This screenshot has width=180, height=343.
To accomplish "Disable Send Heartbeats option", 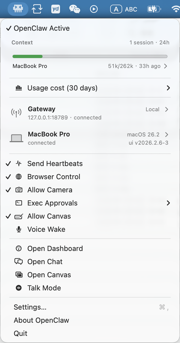I will tap(55, 164).
